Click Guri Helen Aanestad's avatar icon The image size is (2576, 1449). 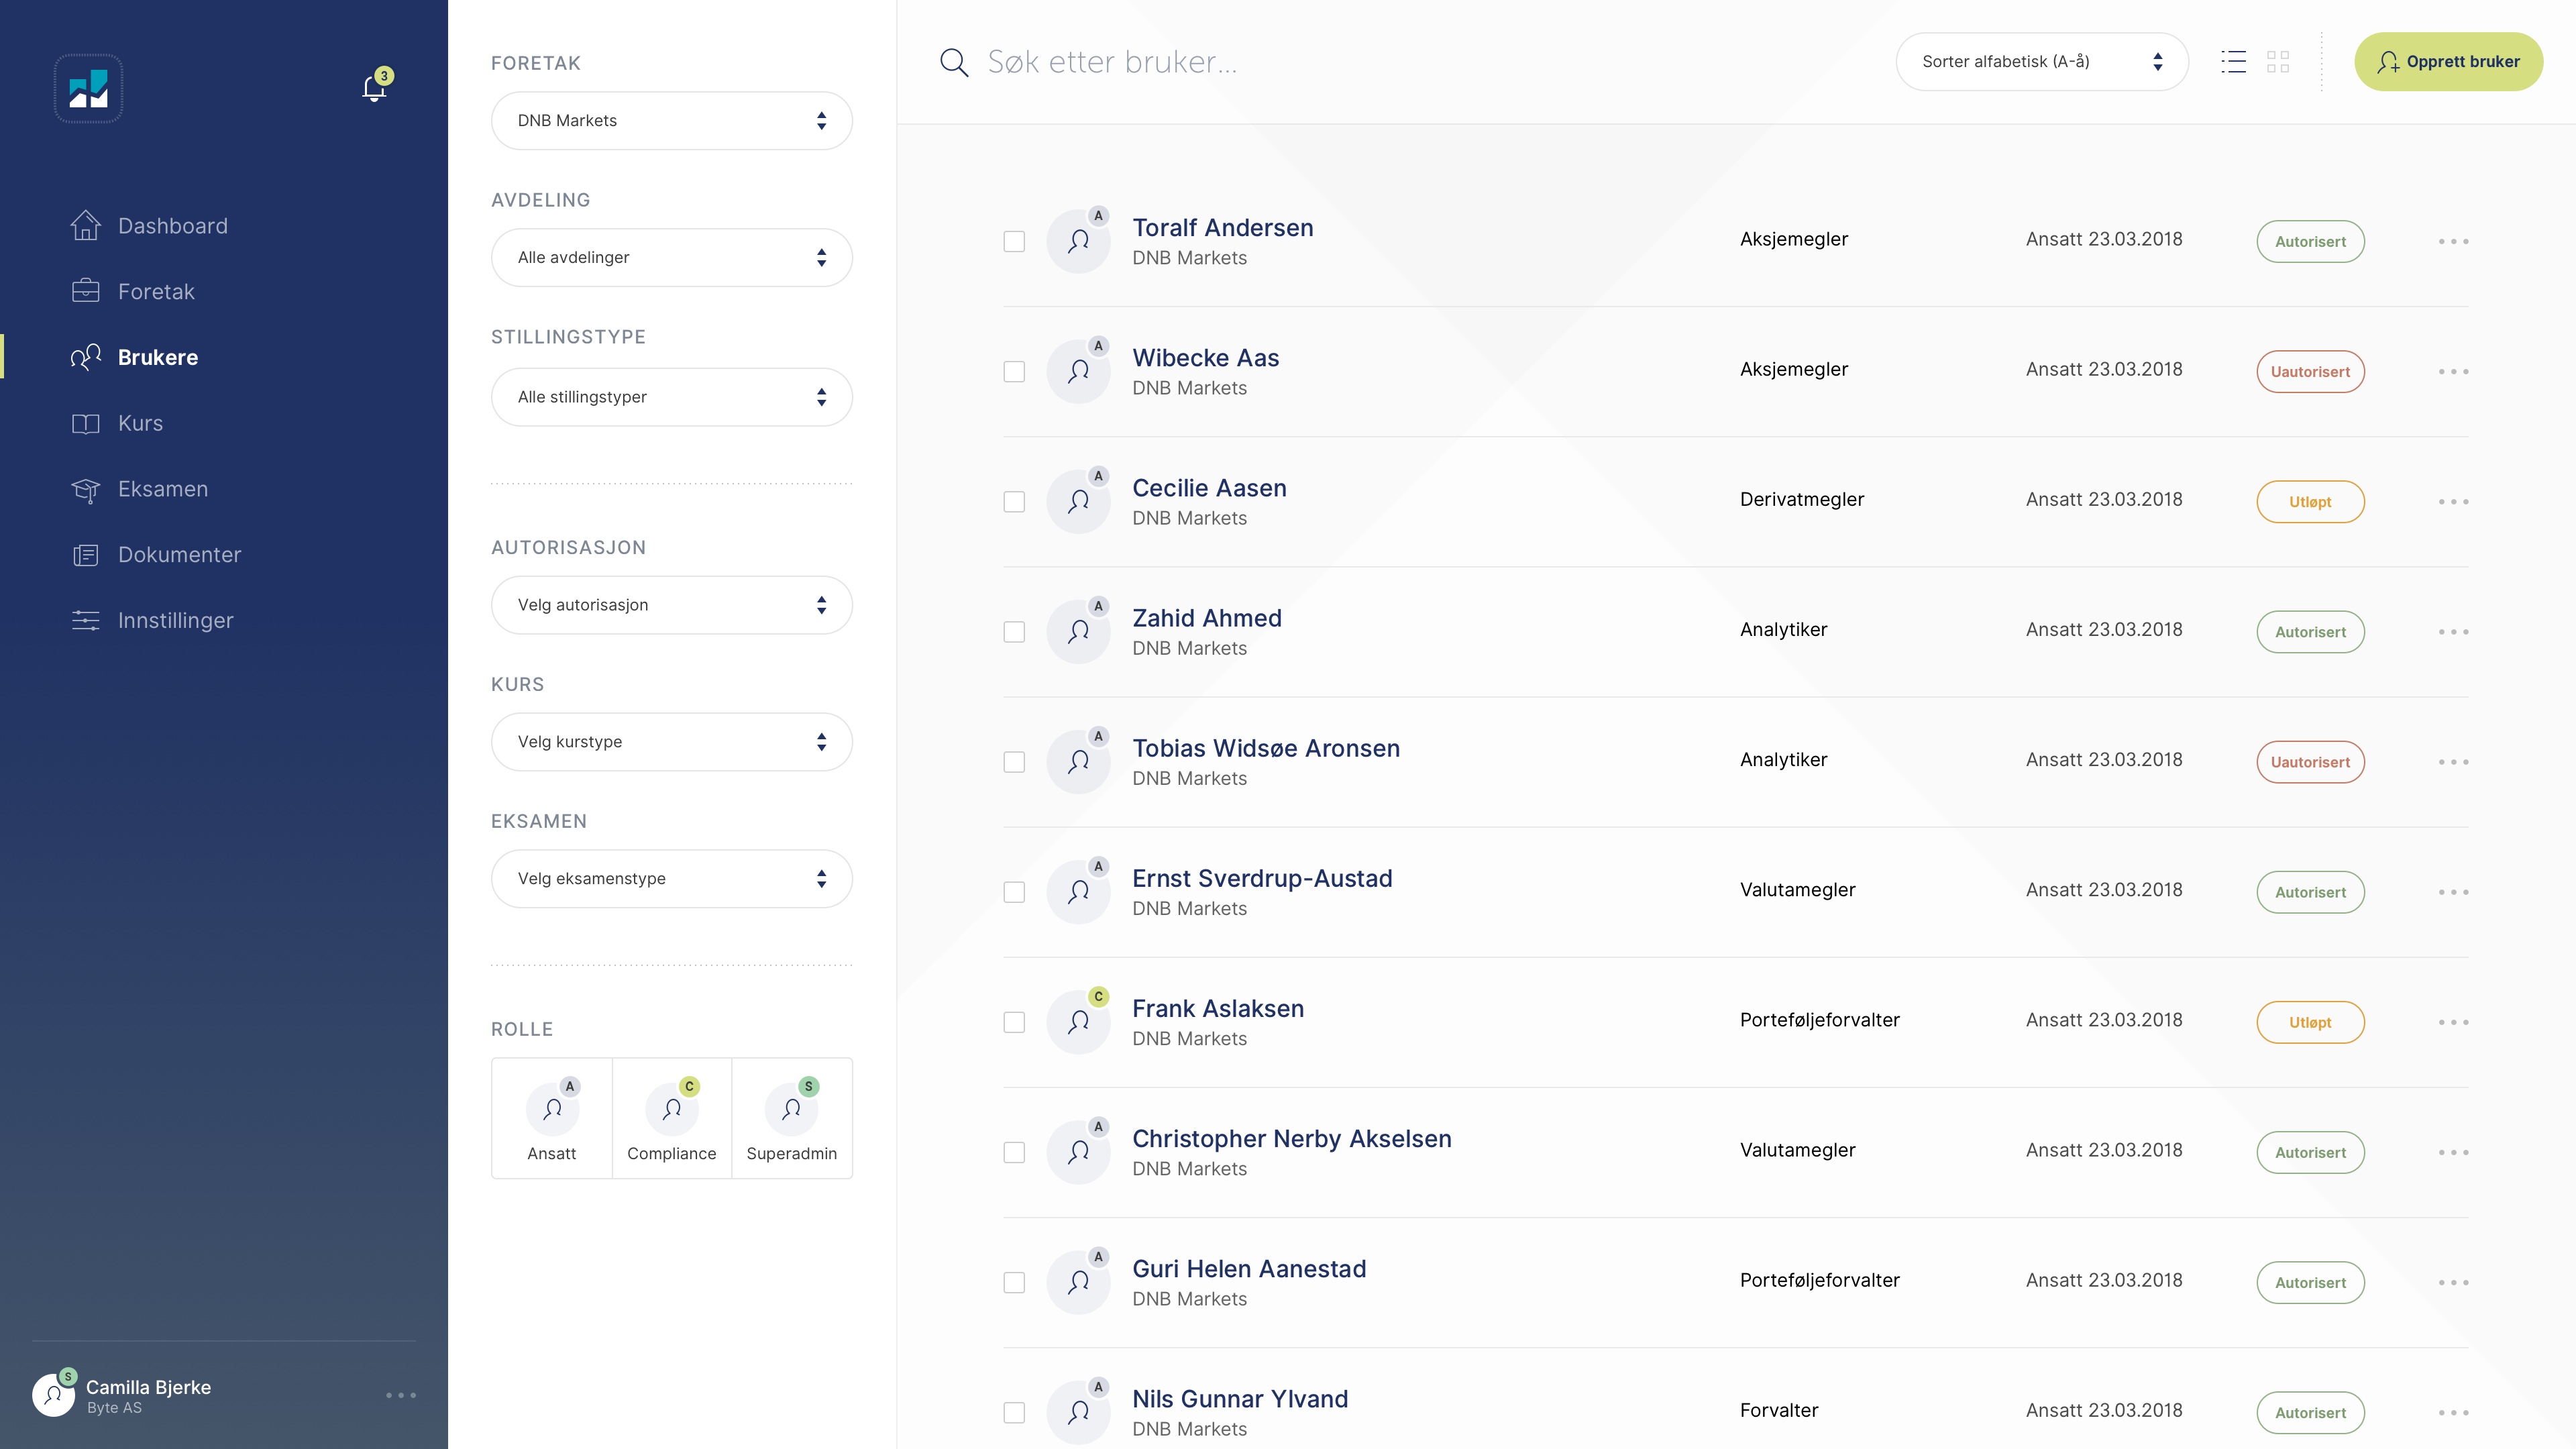click(1078, 1282)
